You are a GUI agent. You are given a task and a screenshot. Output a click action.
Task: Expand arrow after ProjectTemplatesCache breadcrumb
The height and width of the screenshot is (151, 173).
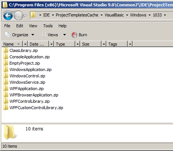pyautogui.click(x=101, y=15)
